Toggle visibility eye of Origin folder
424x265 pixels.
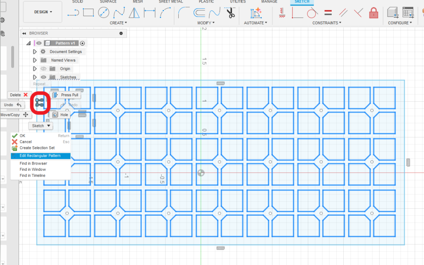coord(43,69)
